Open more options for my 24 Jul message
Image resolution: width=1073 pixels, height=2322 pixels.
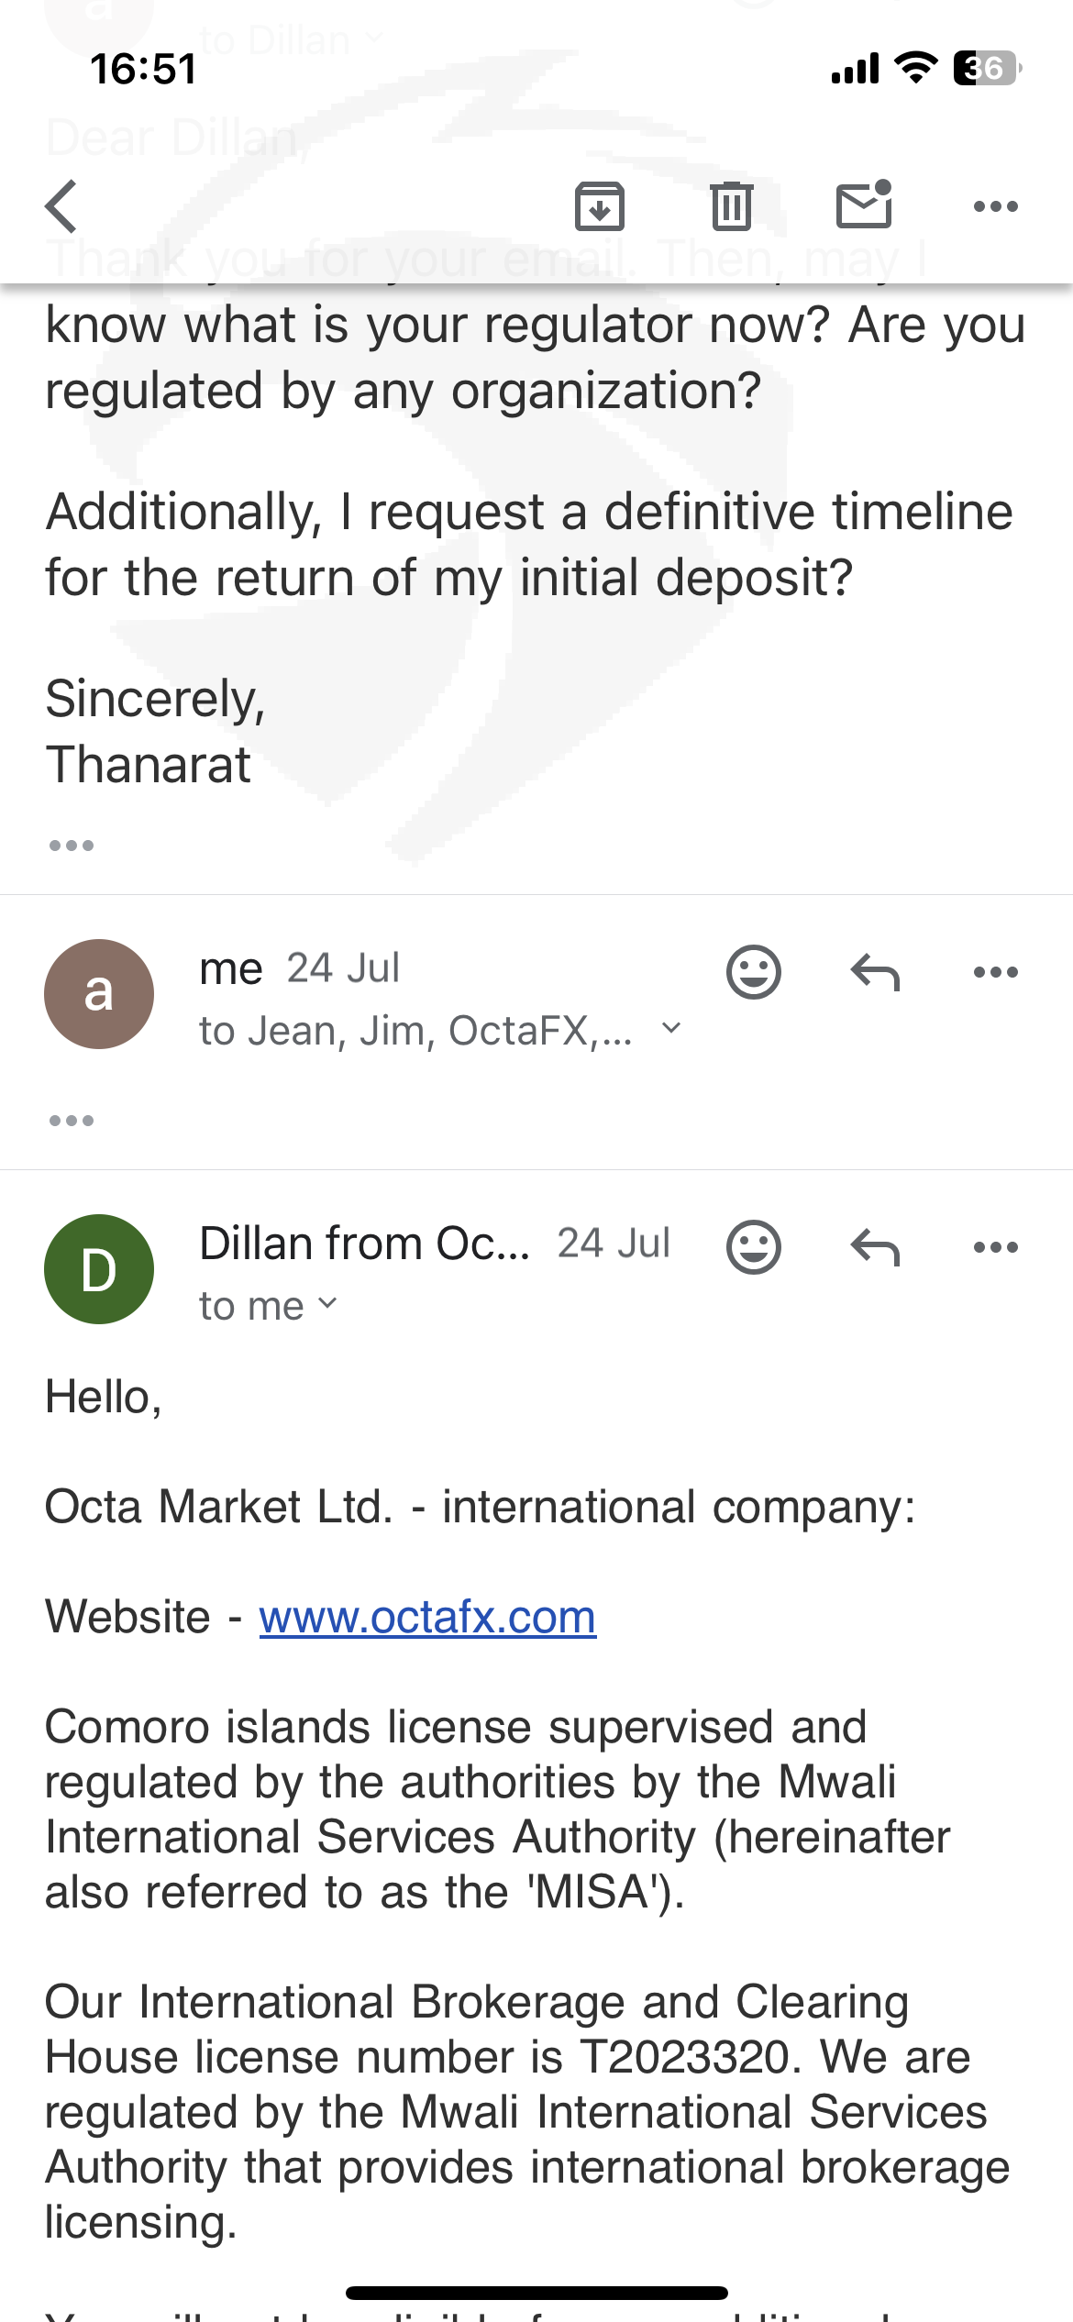[x=995, y=972]
